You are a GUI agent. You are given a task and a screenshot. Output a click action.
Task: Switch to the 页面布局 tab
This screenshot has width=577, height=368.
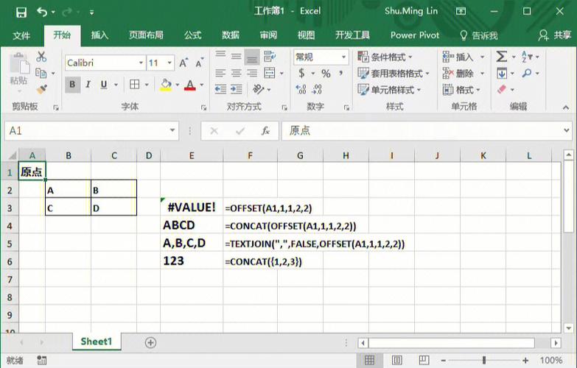(146, 35)
